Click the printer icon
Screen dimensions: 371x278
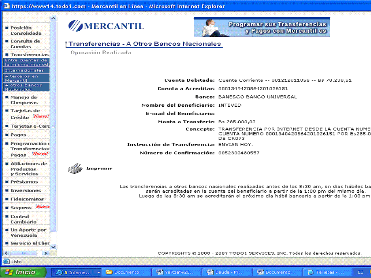click(x=75, y=168)
